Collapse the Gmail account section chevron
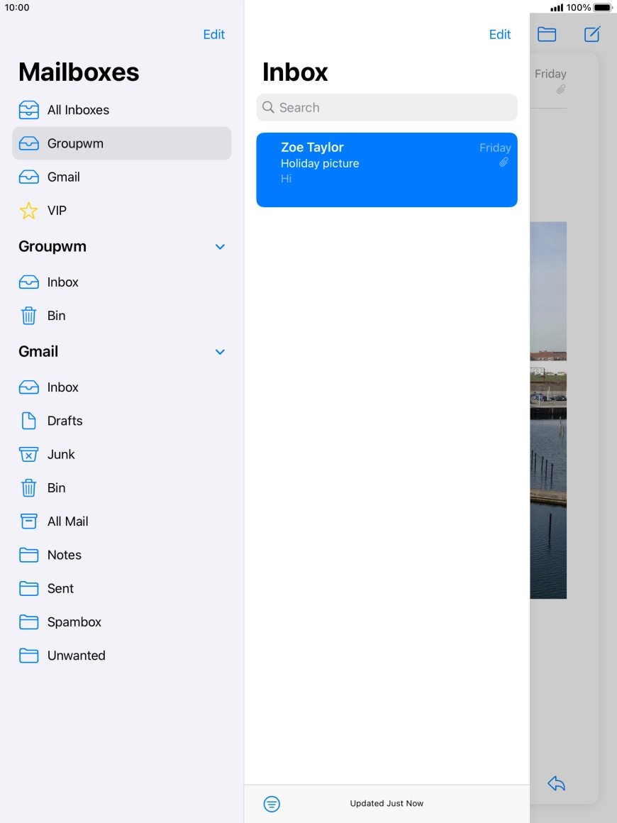 point(221,352)
